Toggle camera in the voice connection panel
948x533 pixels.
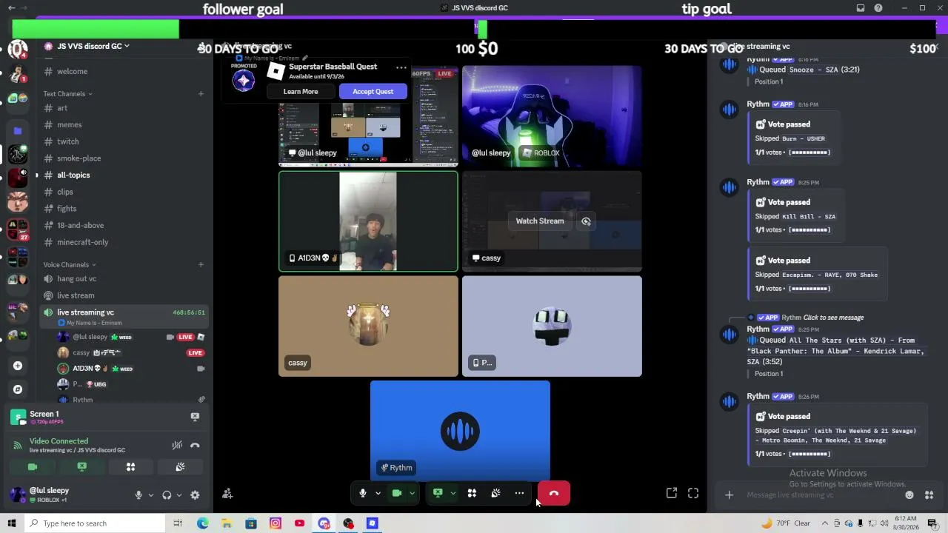33,467
